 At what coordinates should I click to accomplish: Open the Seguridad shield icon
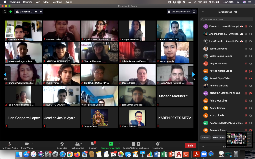[x=62, y=144]
